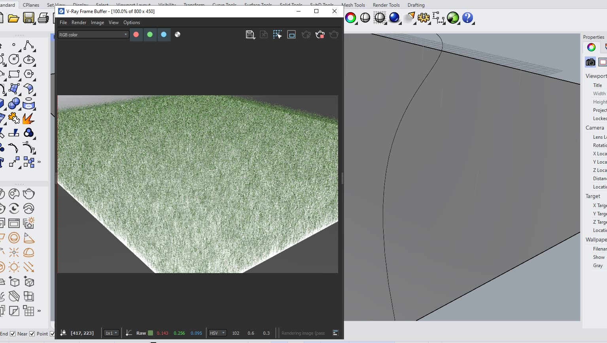
Task: Click the V-Ray Sphere light icon
Action: tap(14, 238)
